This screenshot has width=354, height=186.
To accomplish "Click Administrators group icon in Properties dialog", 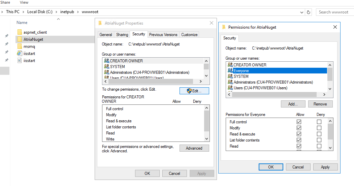I will point(106,72).
